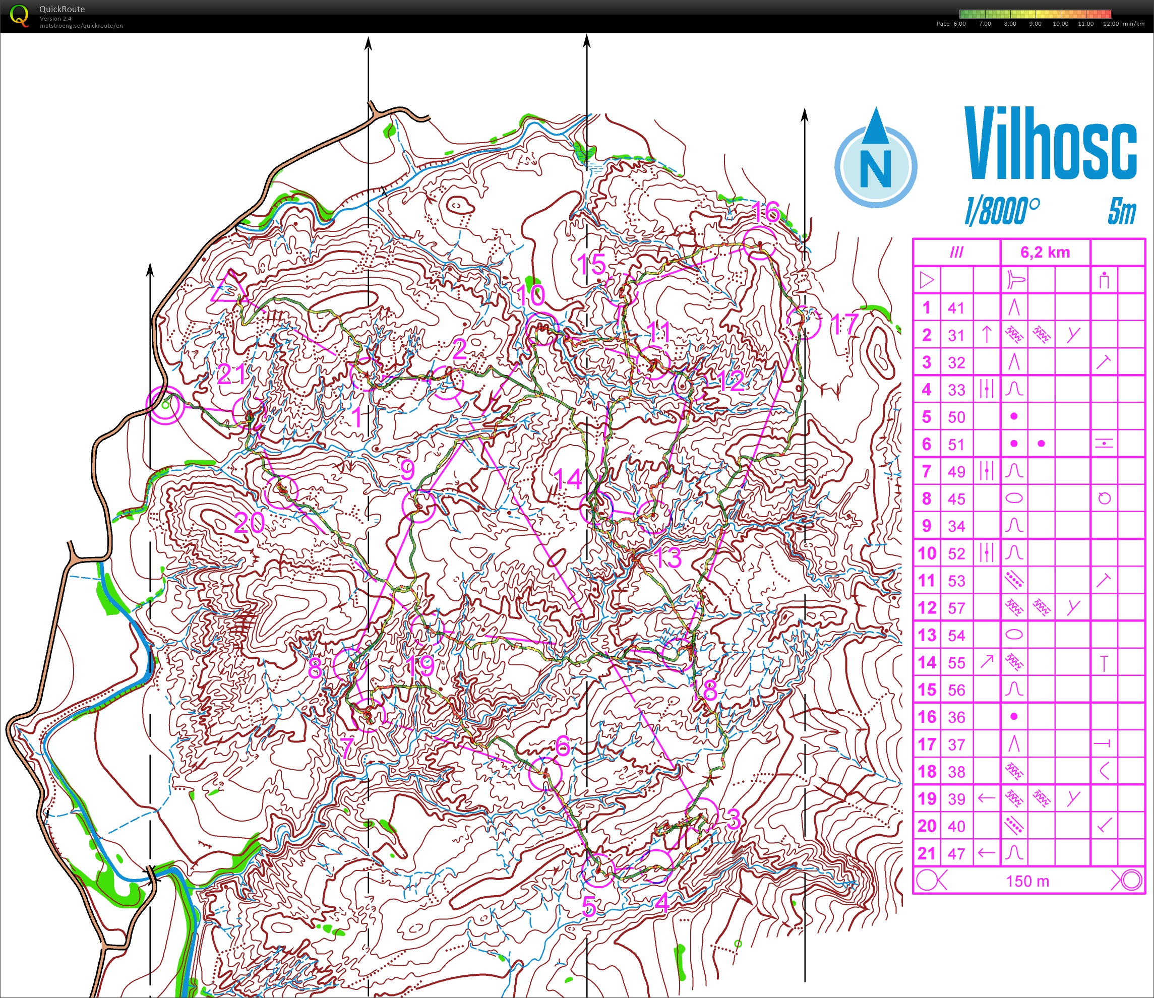Click control code '31' in row 2
The width and height of the screenshot is (1154, 998).
coord(956,335)
